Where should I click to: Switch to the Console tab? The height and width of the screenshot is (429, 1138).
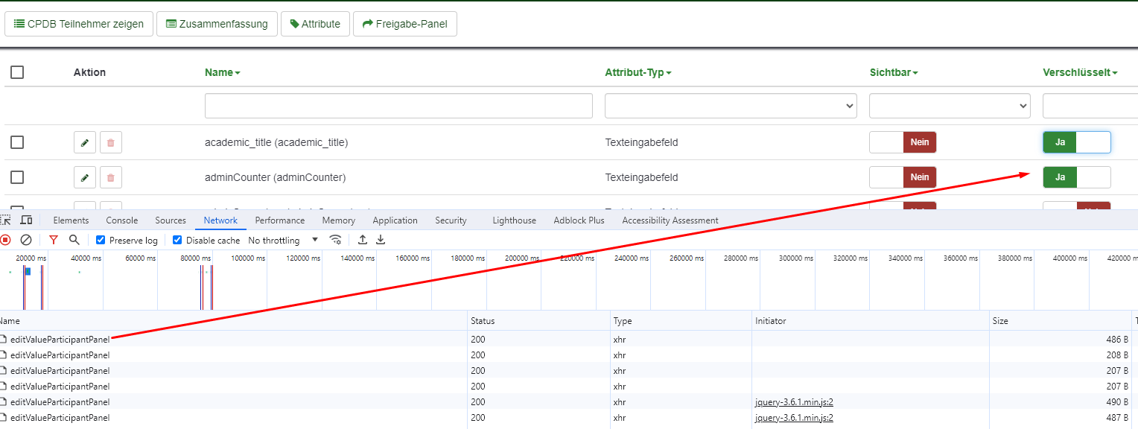click(x=121, y=220)
